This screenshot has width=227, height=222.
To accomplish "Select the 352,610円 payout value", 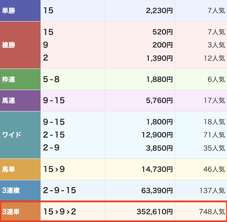I will (155, 212).
